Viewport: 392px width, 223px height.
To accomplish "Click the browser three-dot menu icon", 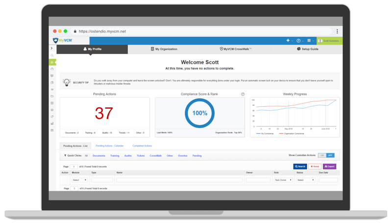I will tap(337, 31).
